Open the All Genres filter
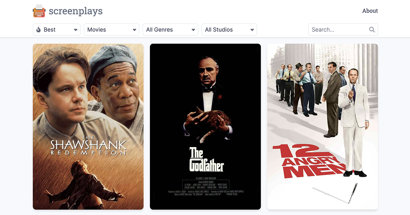Image resolution: width=410 pixels, height=215 pixels. 170,30
